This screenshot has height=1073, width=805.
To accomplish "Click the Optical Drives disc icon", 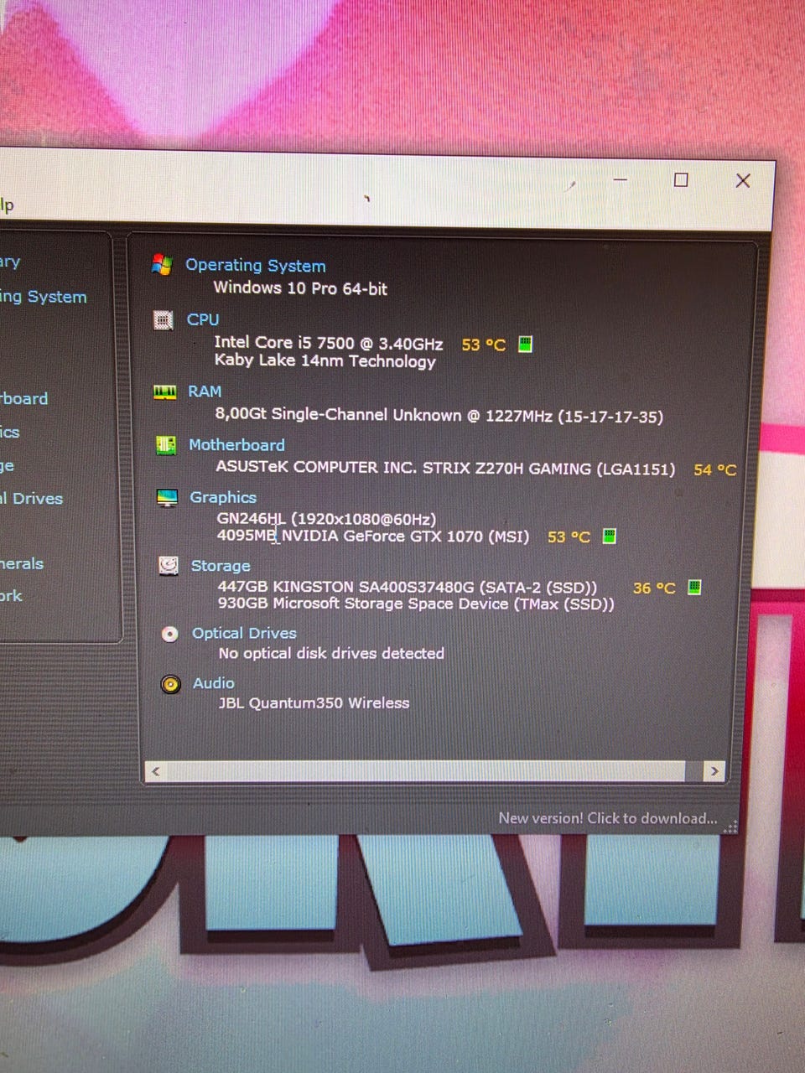I will click(169, 634).
